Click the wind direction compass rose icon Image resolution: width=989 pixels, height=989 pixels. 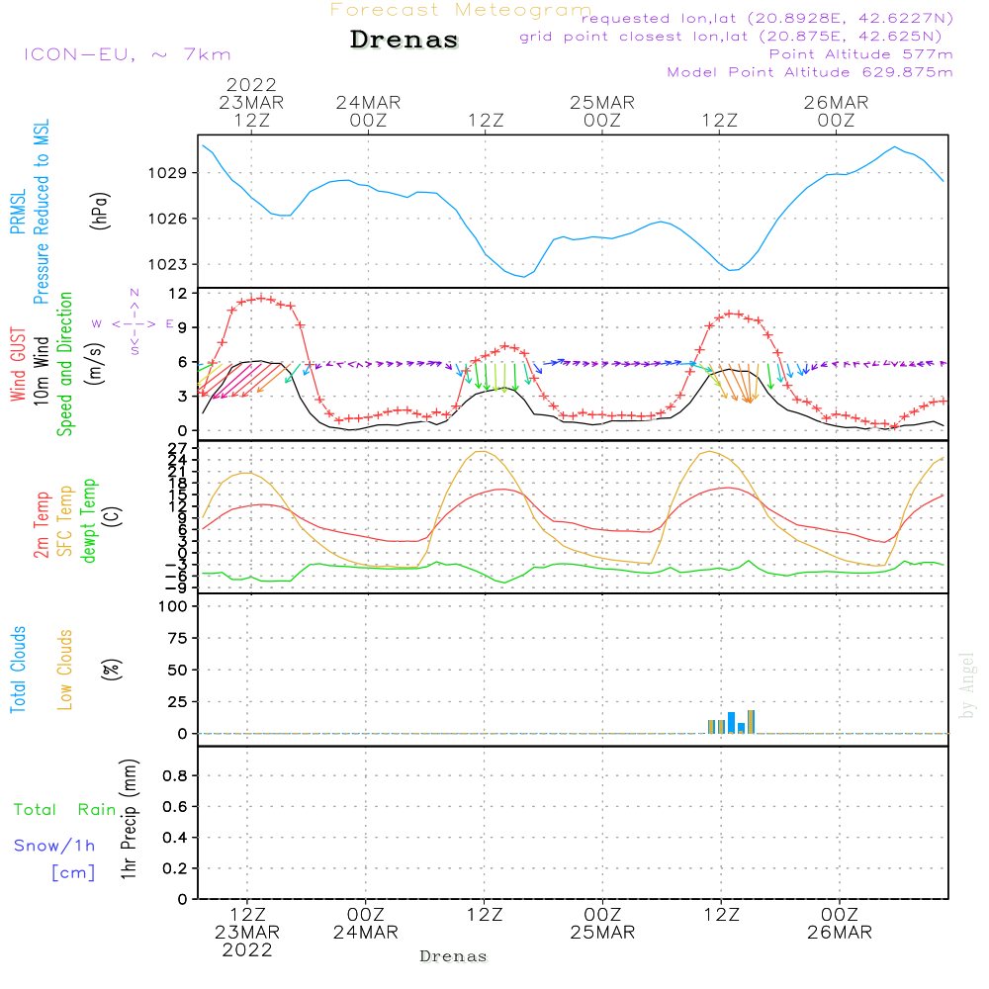(134, 323)
